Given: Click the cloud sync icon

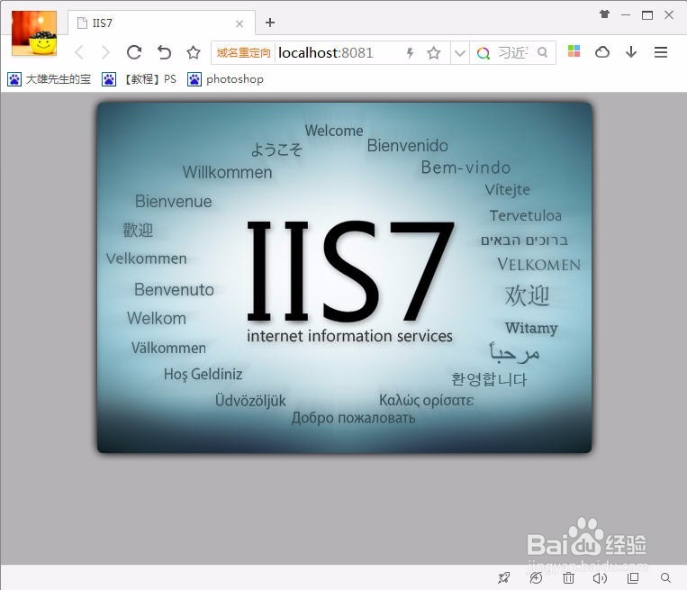Looking at the screenshot, I should (602, 52).
